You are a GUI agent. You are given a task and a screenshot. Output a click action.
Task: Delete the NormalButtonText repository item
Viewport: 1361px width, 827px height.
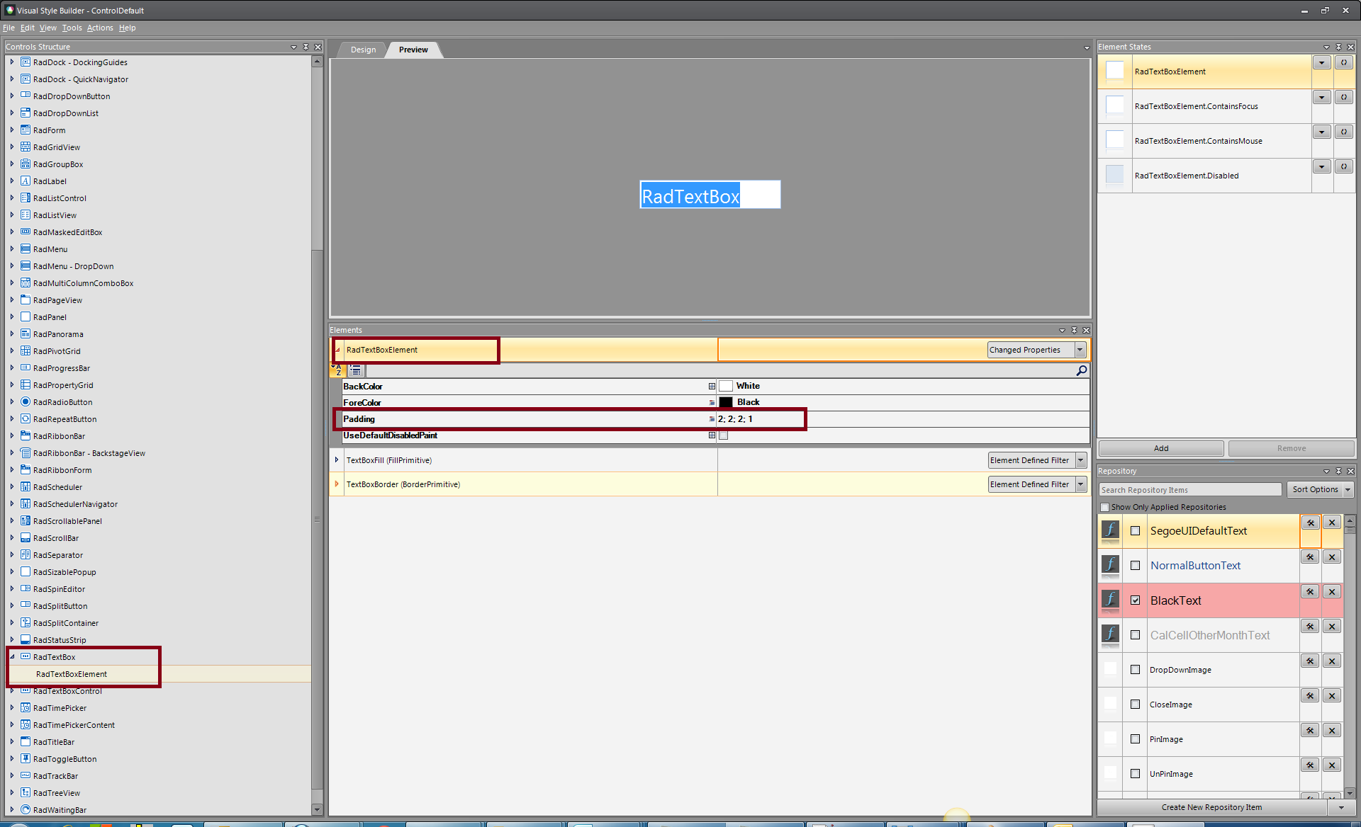click(x=1332, y=557)
